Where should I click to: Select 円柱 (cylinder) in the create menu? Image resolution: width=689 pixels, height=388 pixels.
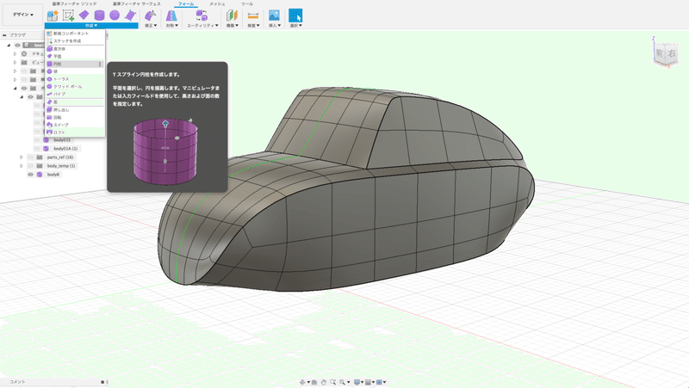[57, 64]
